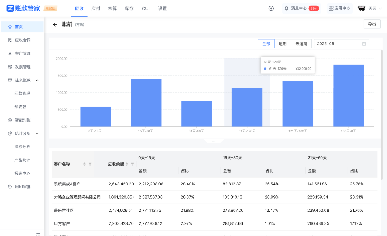
Task: Switch to the 应付 tab
Action: [x=96, y=8]
